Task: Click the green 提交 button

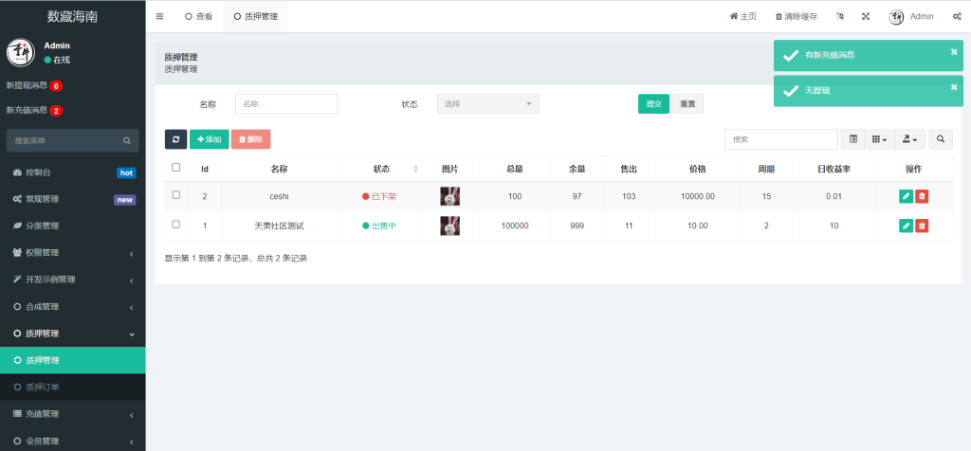Action: [x=653, y=104]
